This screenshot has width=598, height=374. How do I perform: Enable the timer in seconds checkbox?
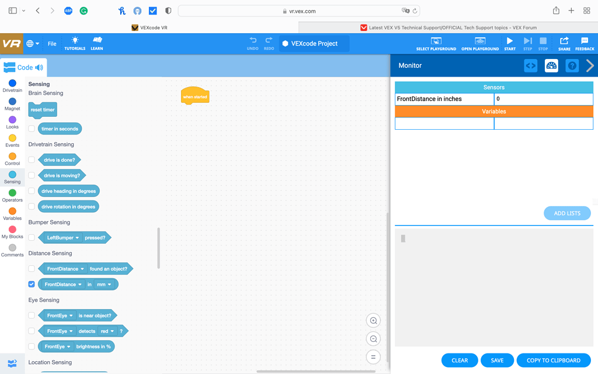(x=32, y=129)
